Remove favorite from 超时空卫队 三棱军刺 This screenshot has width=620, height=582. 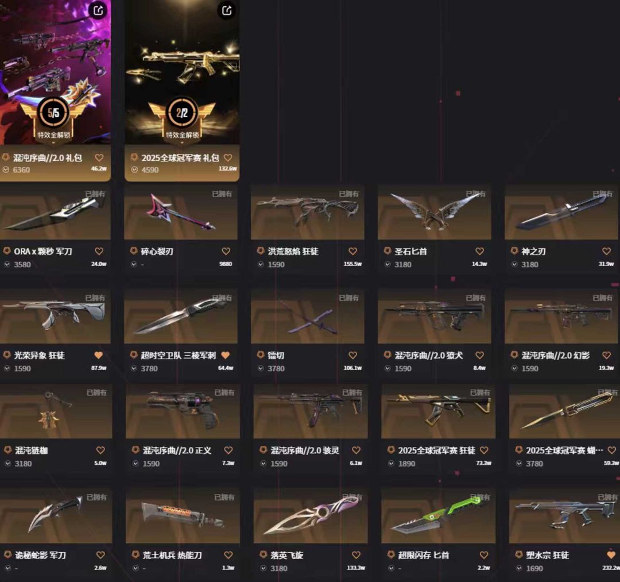[x=226, y=355]
